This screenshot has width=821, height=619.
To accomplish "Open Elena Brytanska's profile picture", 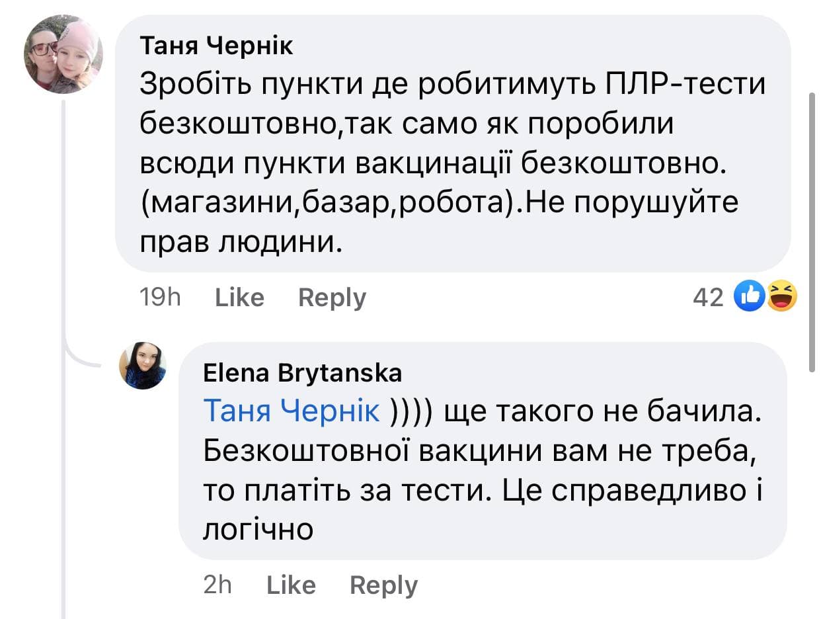I will click(142, 366).
